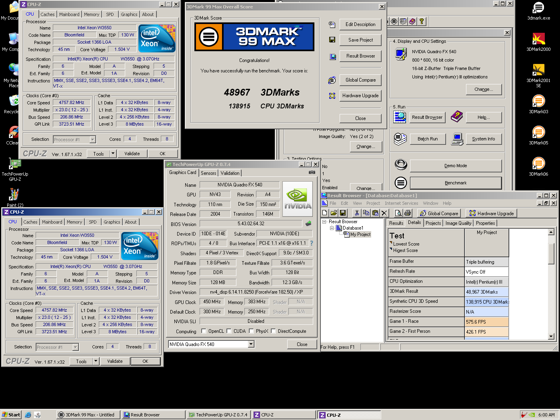The width and height of the screenshot is (560, 420).
Task: Open Processor #1 selection dropdown in lower CPU-Z
Action: coord(76,347)
